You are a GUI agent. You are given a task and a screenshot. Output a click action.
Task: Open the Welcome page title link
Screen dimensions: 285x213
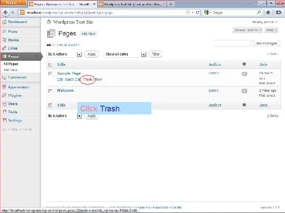[65, 91]
